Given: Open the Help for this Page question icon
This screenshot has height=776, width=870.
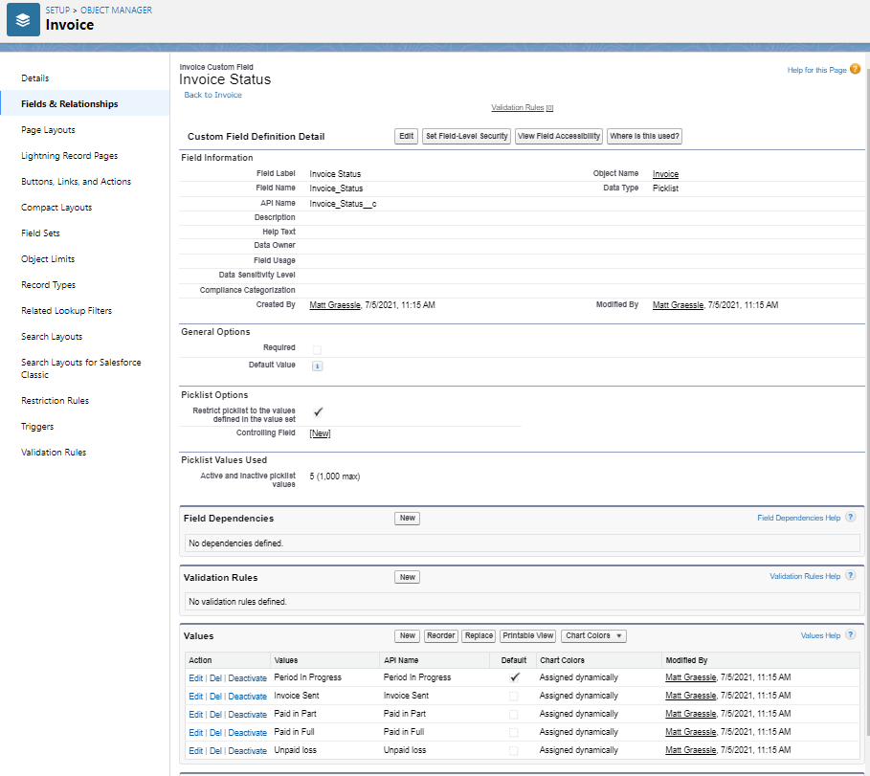Looking at the screenshot, I should [855, 69].
